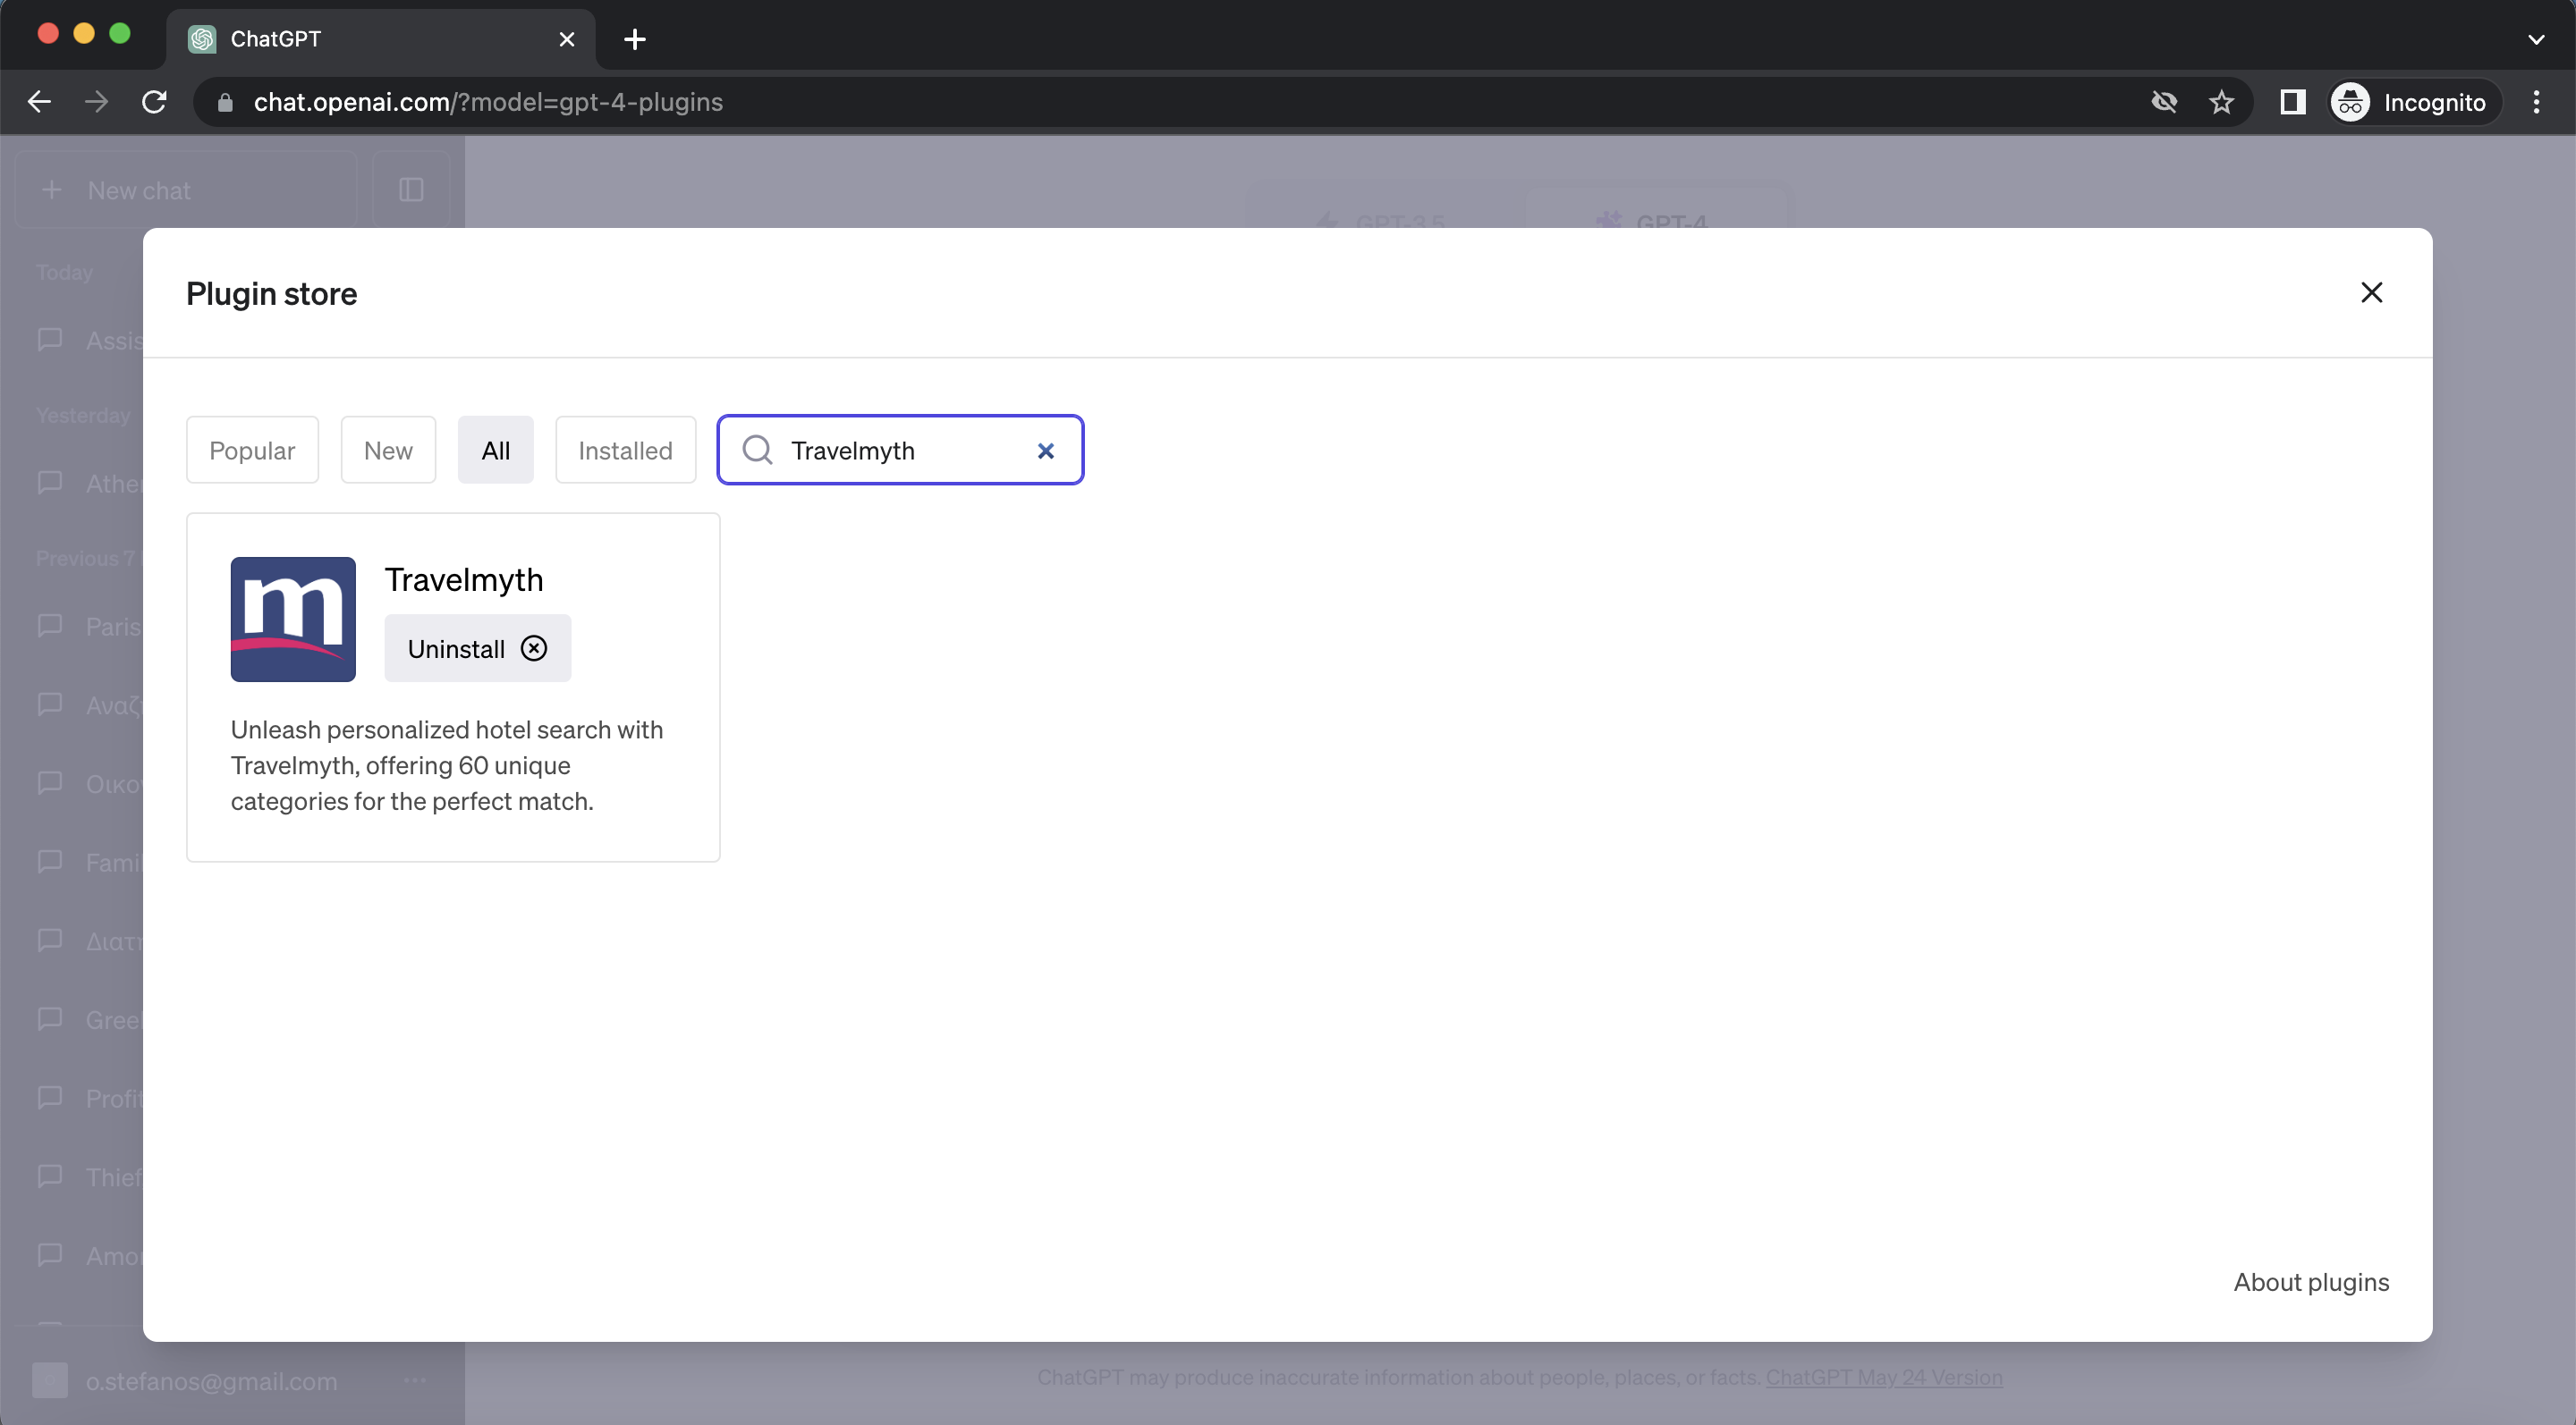
Task: Go back to previous page
Action: [39, 102]
